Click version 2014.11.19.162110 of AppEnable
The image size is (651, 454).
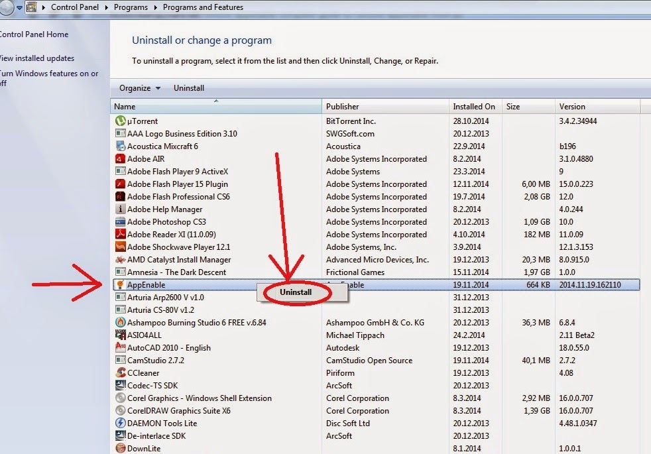(589, 285)
